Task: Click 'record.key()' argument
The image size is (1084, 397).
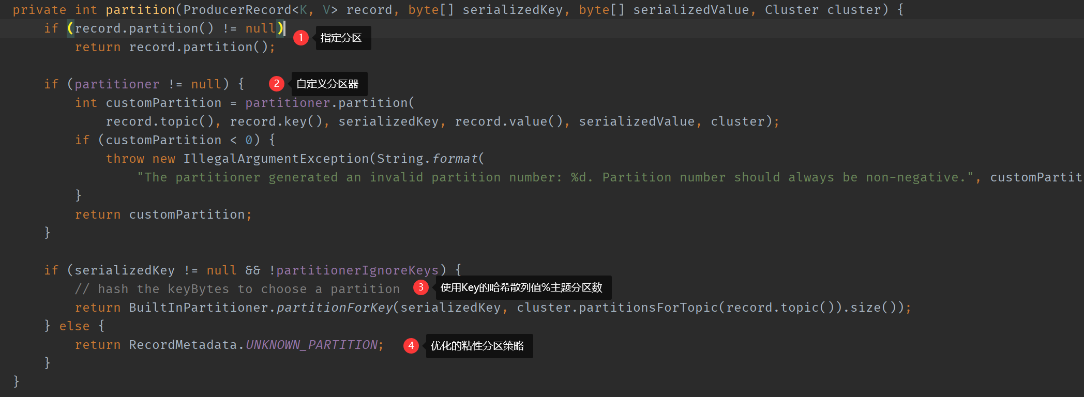Action: point(276,121)
